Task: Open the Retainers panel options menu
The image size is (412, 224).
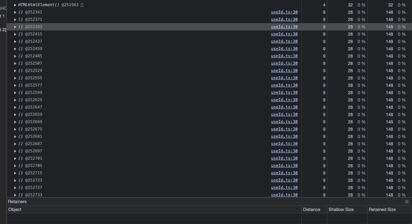Action: click(x=407, y=201)
